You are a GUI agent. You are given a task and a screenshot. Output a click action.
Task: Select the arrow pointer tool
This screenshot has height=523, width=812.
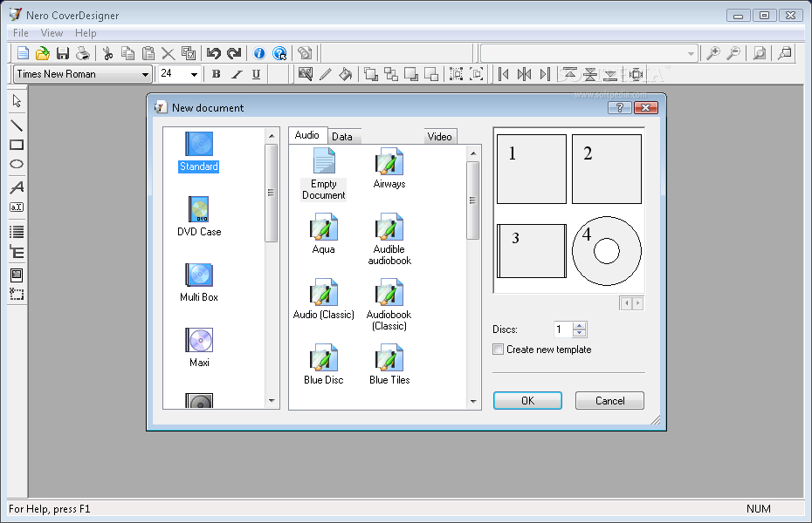coord(17,101)
